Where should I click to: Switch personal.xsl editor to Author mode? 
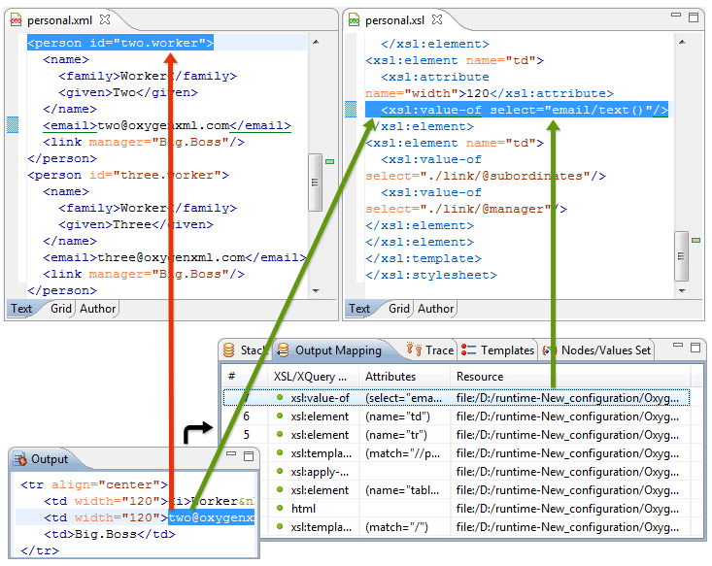pyautogui.click(x=435, y=309)
